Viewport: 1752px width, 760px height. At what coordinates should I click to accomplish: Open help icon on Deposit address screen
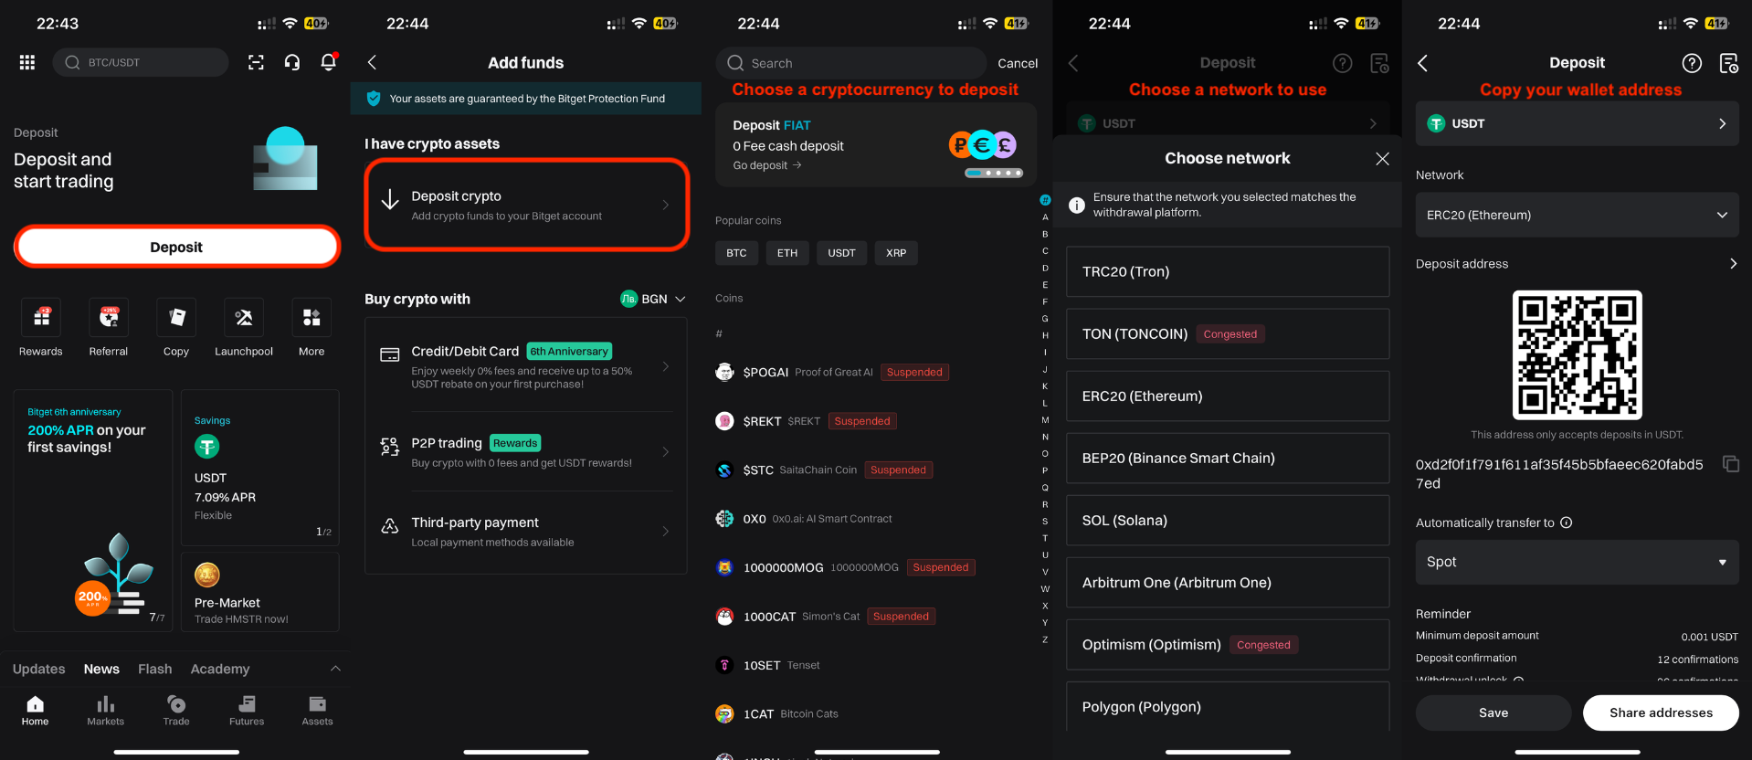pos(1692,63)
